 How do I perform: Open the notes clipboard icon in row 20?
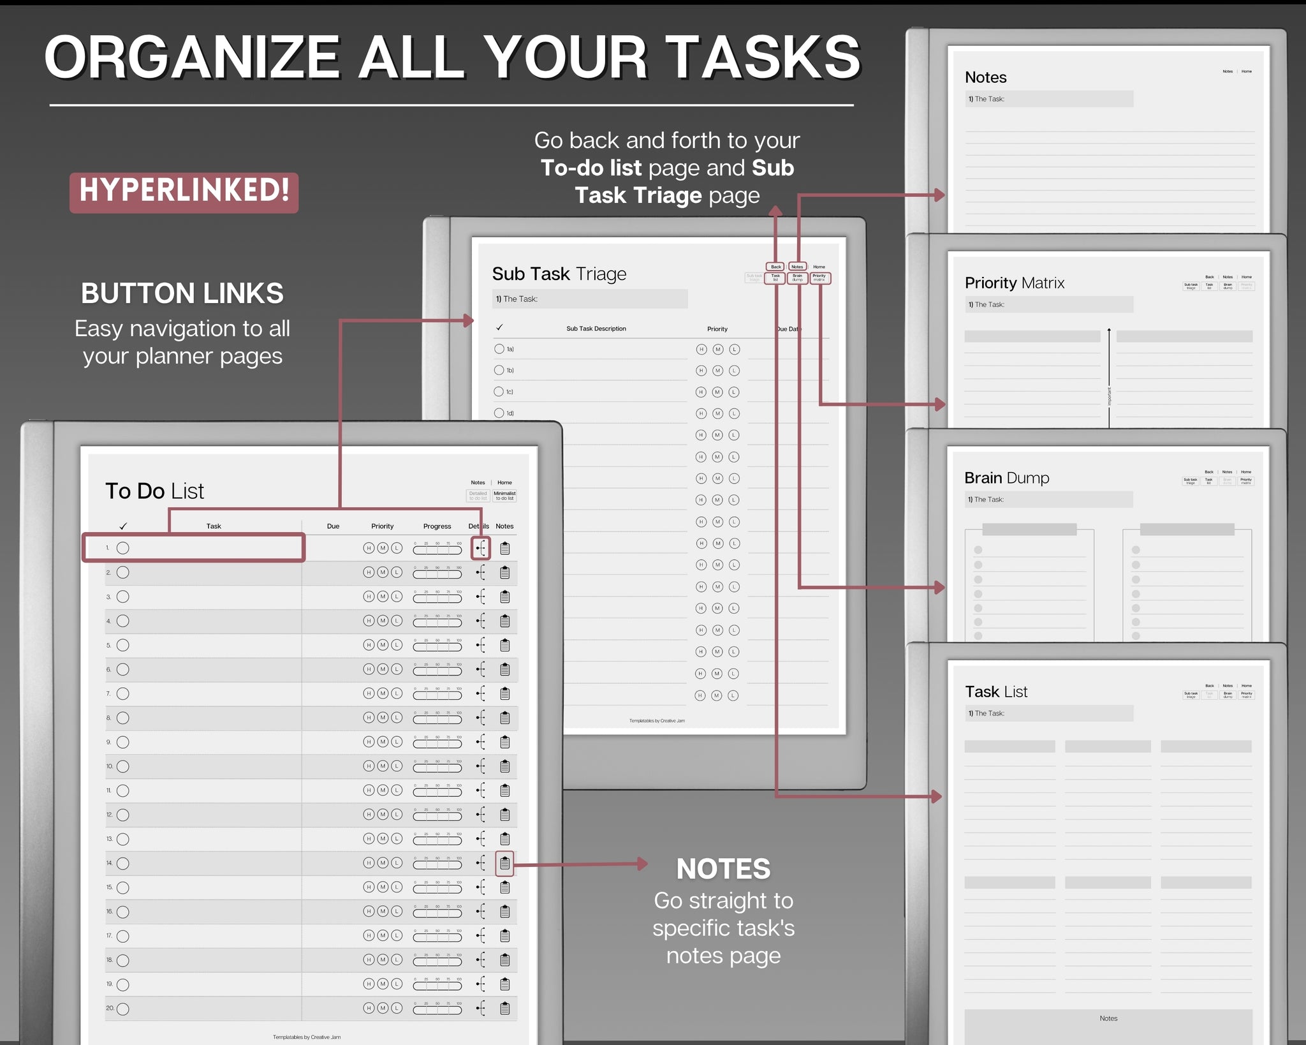(x=504, y=1009)
